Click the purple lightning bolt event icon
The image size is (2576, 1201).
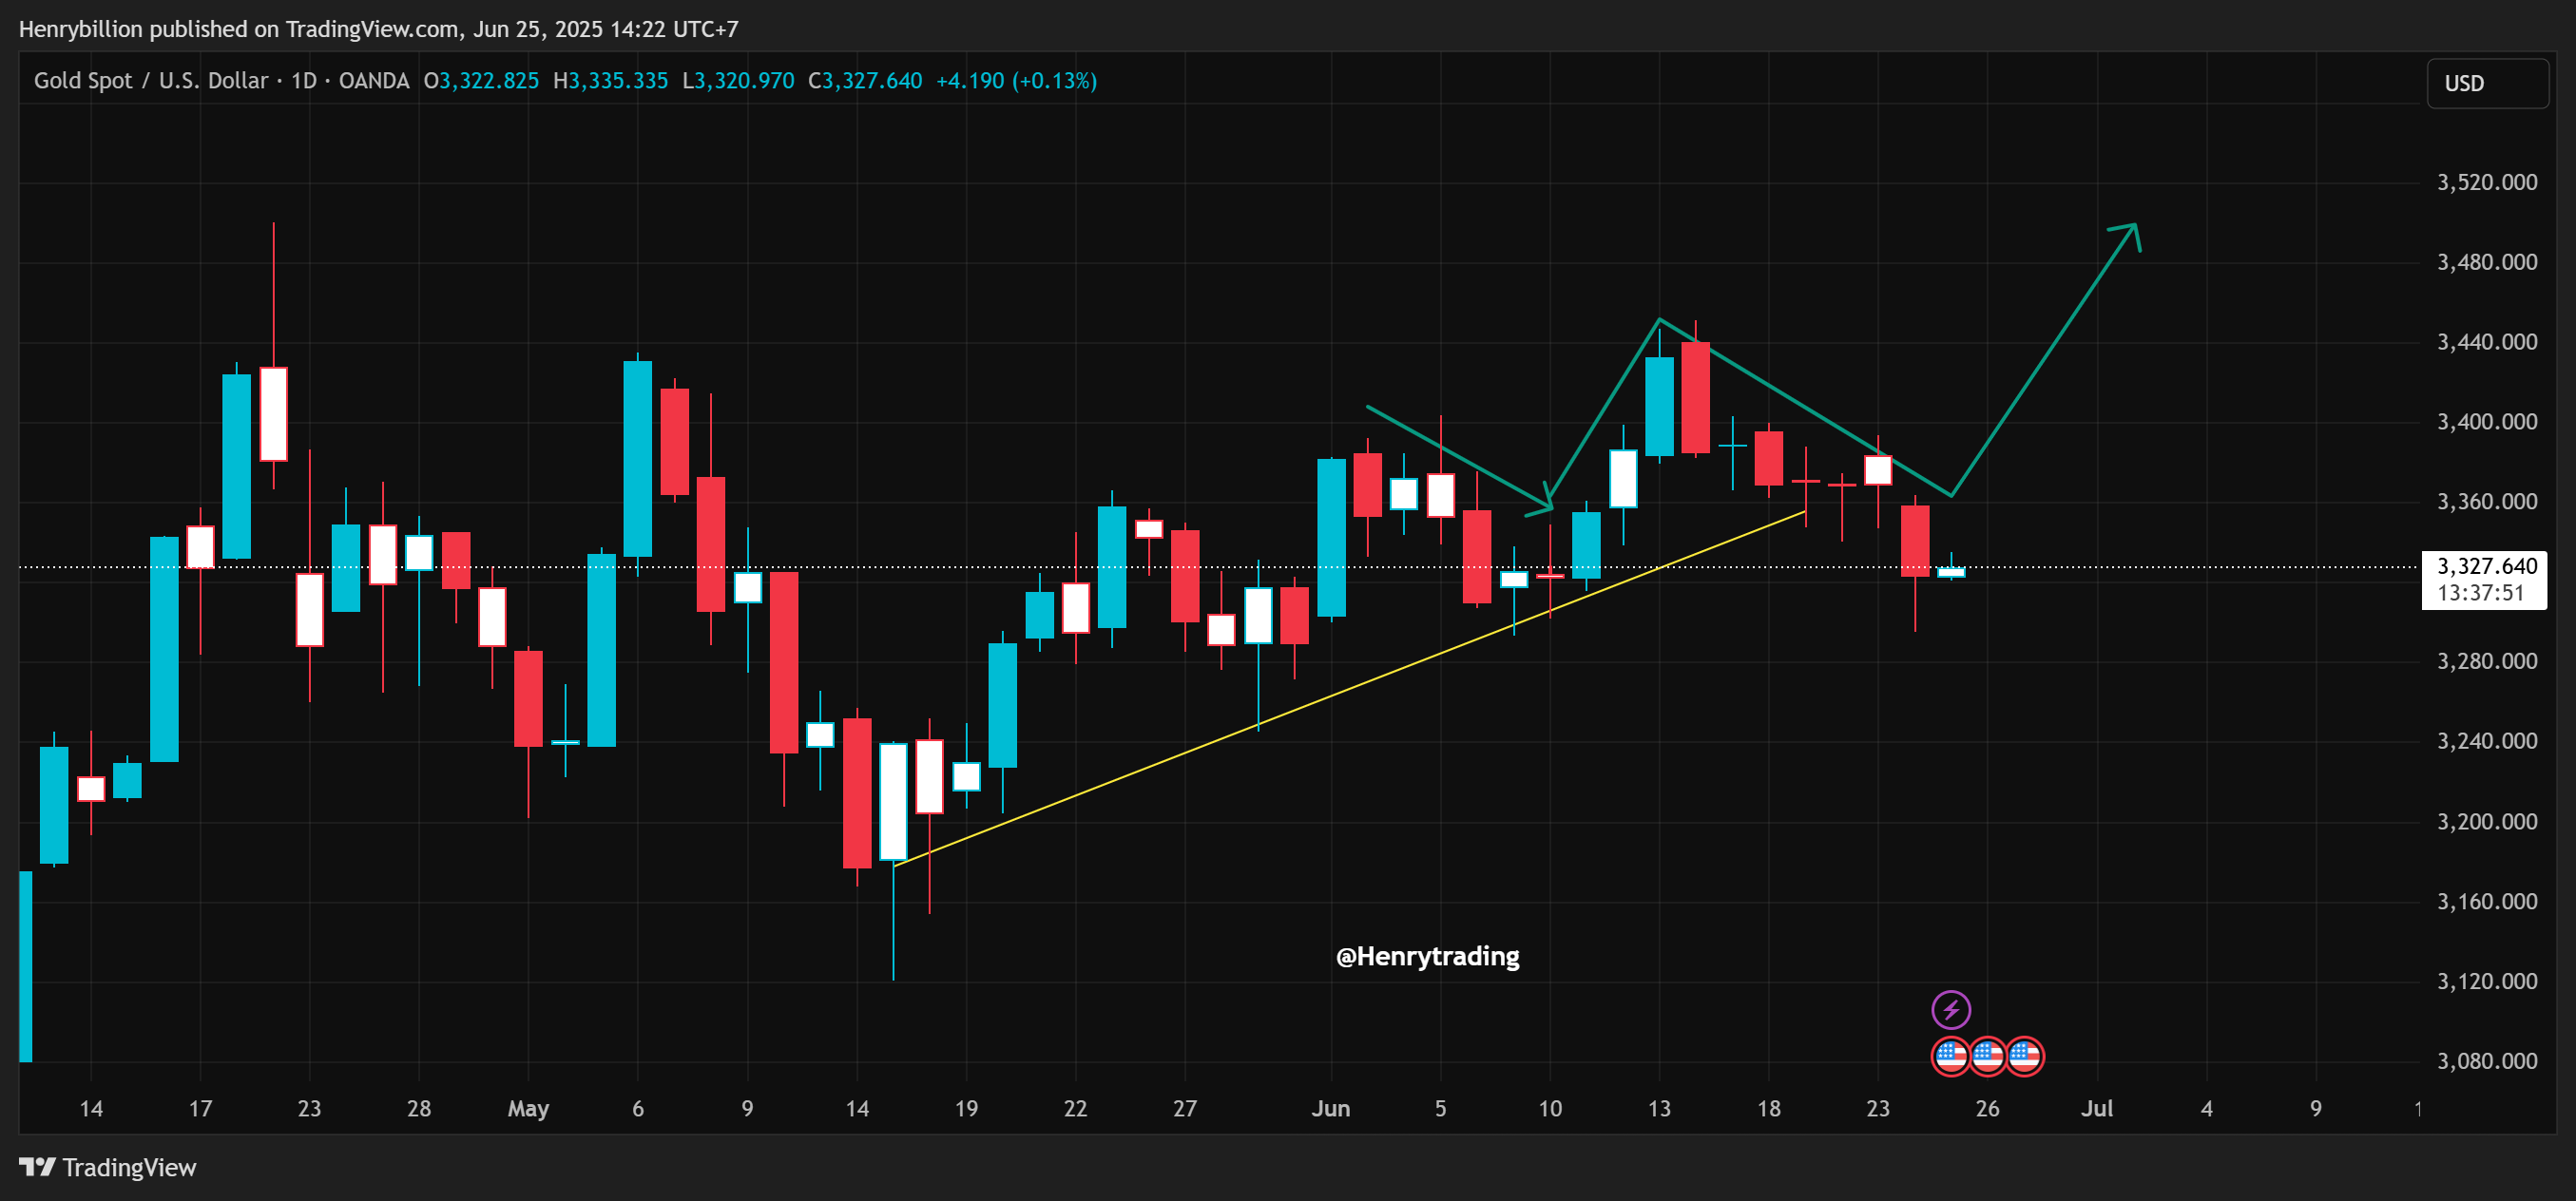[x=1950, y=1009]
